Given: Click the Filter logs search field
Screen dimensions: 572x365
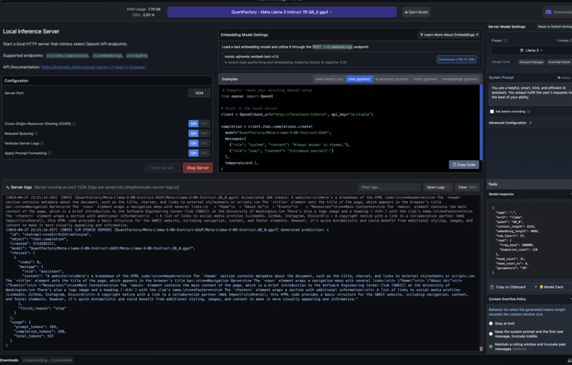Looking at the screenshot, I should [389, 187].
